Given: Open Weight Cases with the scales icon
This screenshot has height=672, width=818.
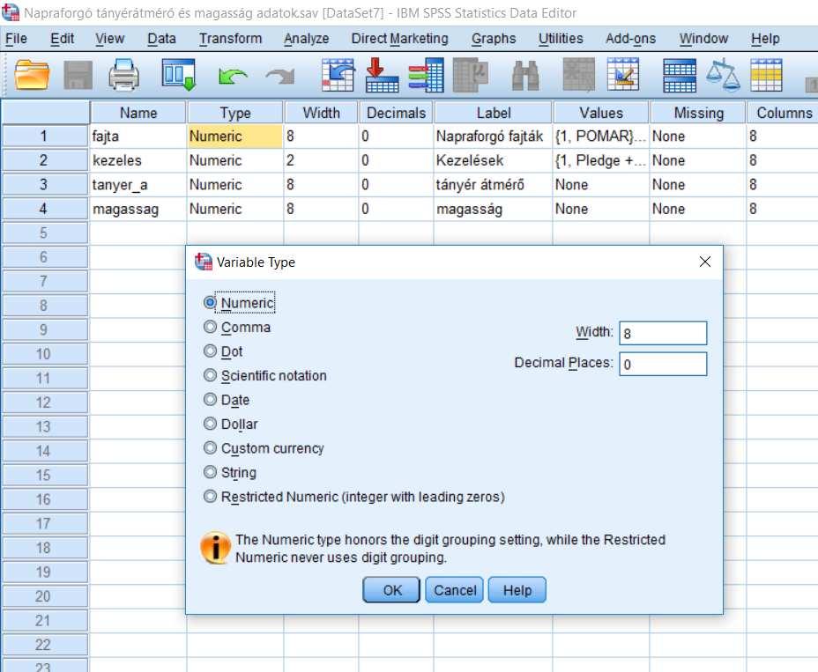Looking at the screenshot, I should pos(723,75).
